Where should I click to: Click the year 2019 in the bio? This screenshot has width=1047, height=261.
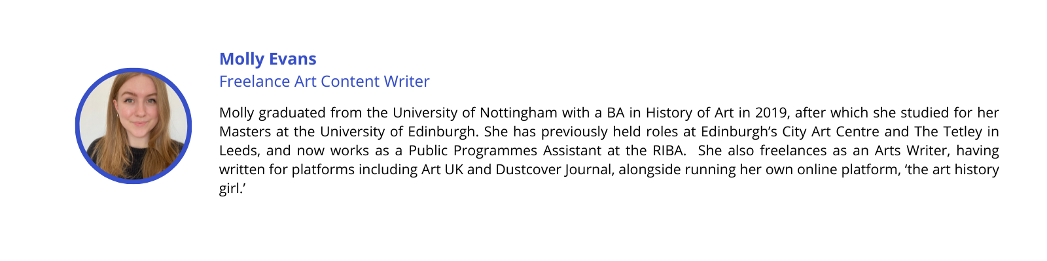click(770, 113)
